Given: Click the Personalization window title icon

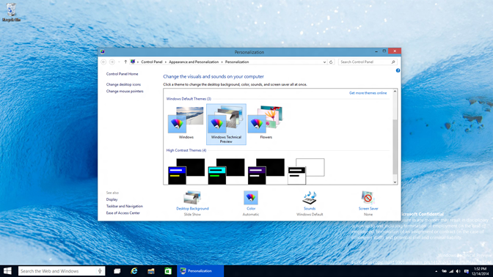Looking at the screenshot, I should [x=103, y=52].
